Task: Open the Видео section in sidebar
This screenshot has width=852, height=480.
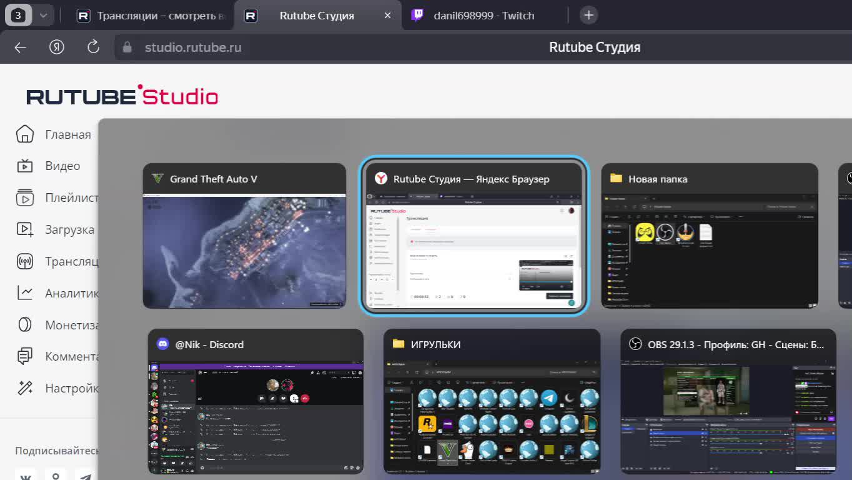Action: pos(49,166)
